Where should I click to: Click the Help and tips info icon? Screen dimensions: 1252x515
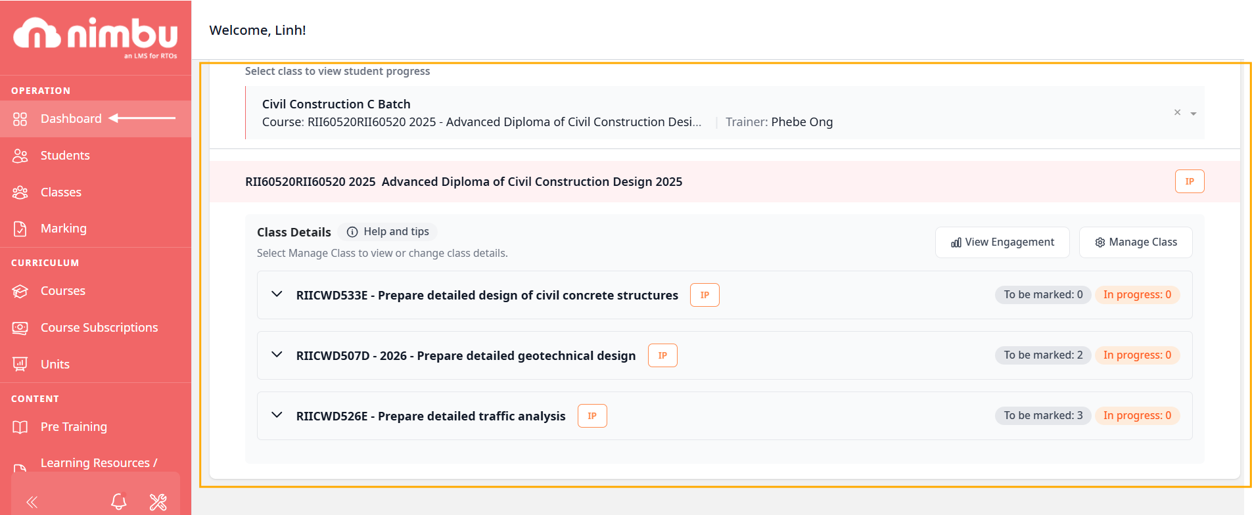pos(352,232)
